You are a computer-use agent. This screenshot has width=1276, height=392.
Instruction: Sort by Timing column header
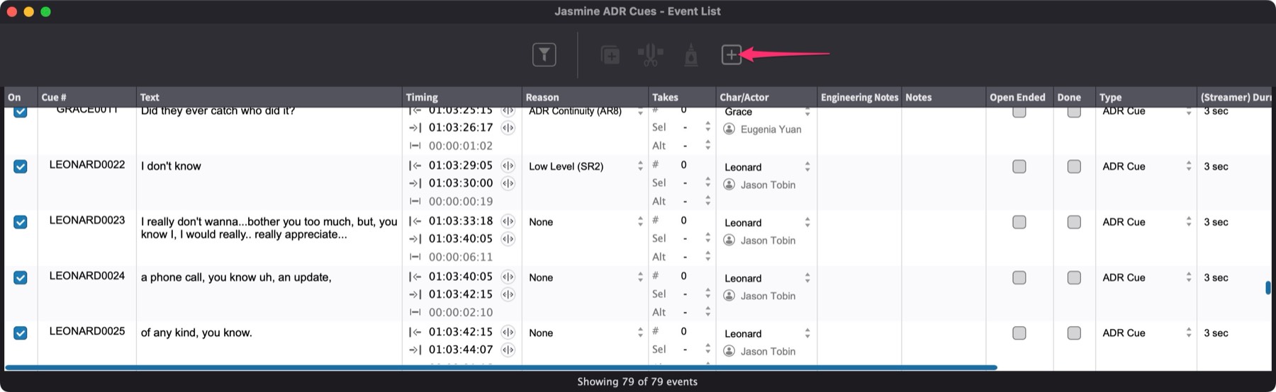point(462,97)
